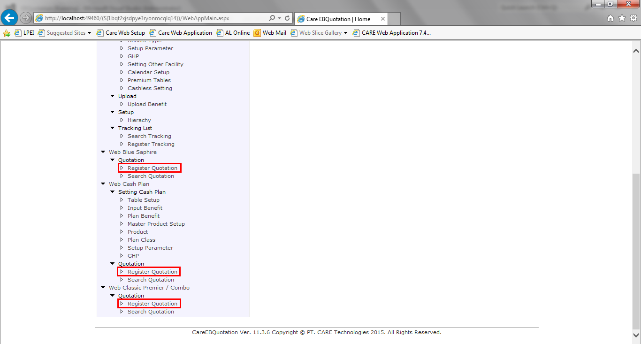Screen dimensions: 641x344
Task: Click the browser Forward arrow button
Action: pos(26,18)
